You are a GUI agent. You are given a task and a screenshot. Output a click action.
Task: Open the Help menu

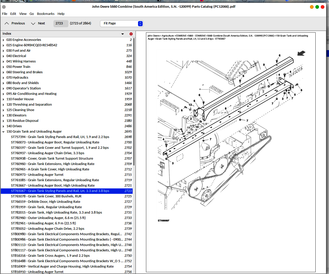coord(61,14)
